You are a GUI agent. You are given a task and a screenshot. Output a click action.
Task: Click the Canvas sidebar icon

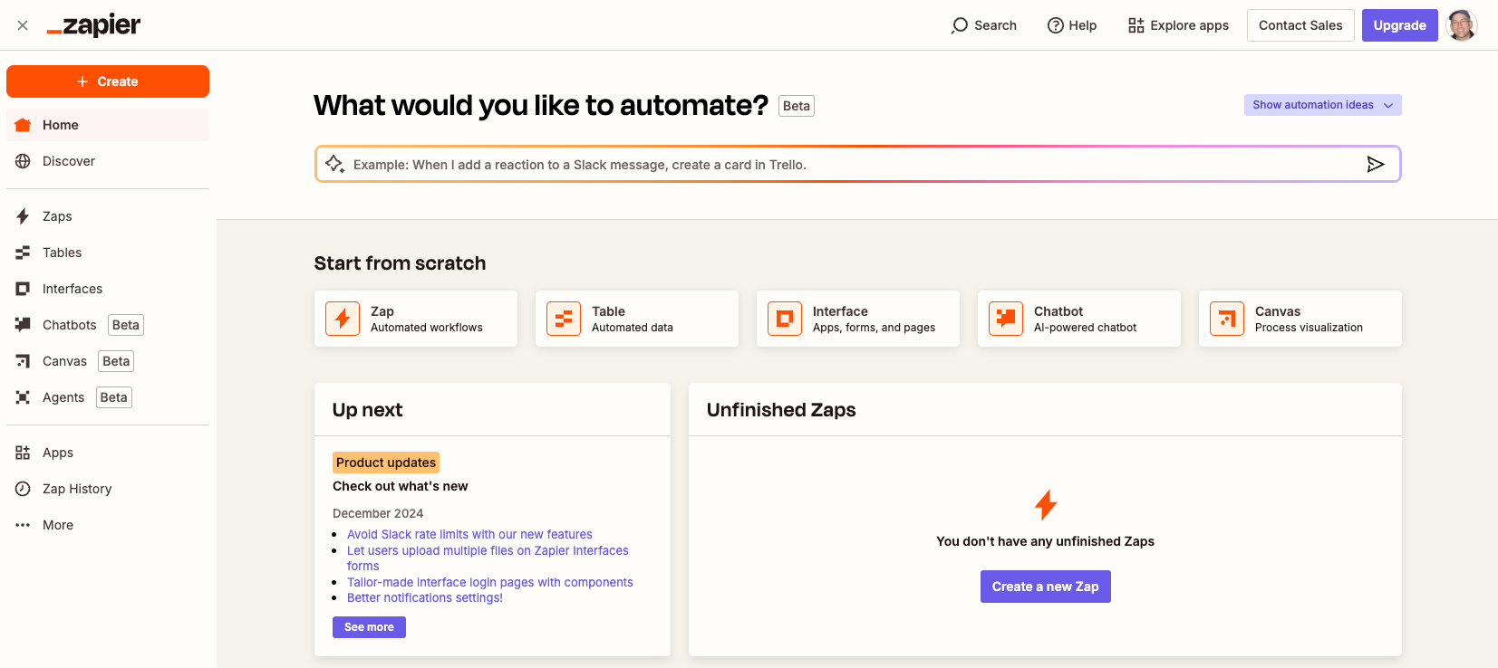point(23,361)
